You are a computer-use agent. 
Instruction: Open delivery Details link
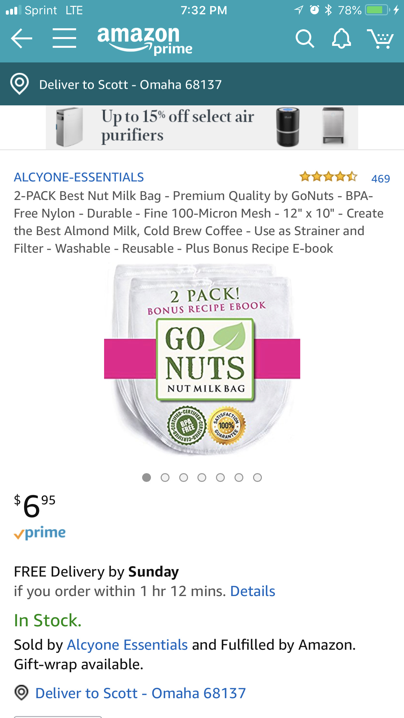252,591
